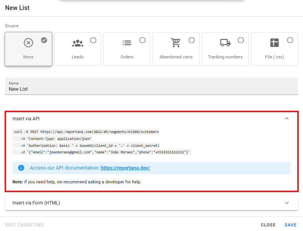Viewport: 303px width, 231px height.
Task: Open the reportana.dev documentation link
Action: (x=125, y=168)
